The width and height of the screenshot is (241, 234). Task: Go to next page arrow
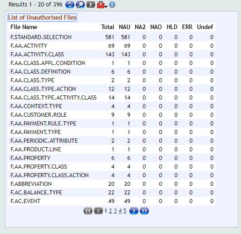(134, 211)
